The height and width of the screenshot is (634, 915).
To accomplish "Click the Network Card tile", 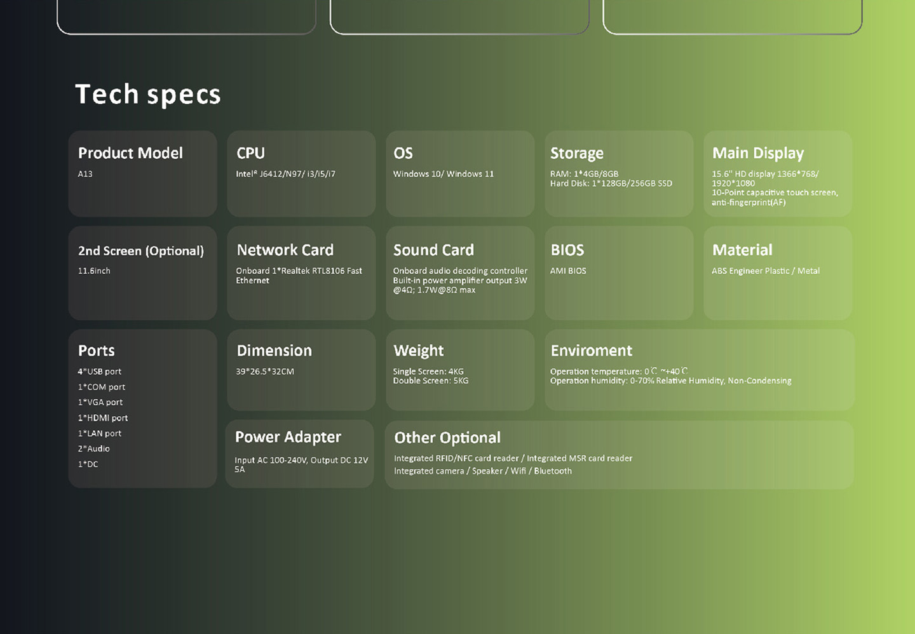I will pos(301,273).
